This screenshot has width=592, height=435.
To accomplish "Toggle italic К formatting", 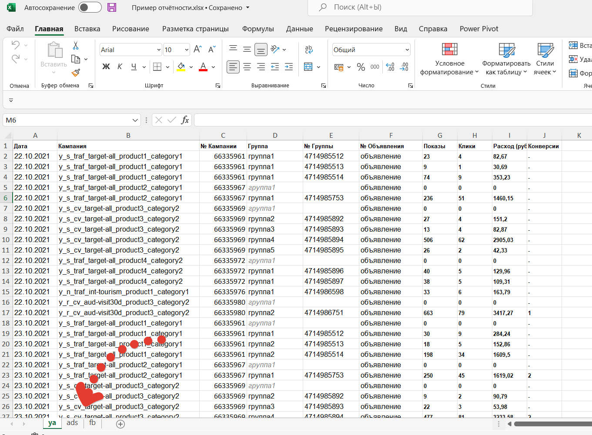I will click(120, 67).
